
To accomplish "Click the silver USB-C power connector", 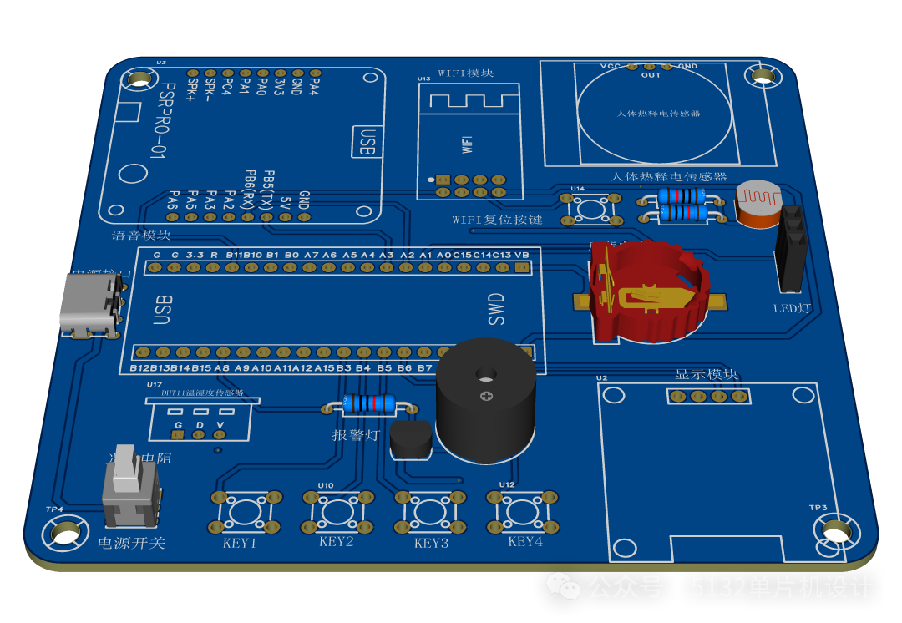I will (x=91, y=305).
